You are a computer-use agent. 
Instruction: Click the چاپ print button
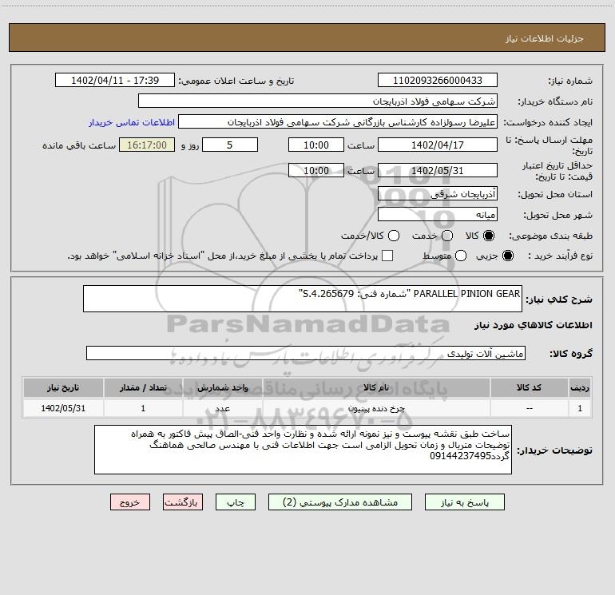(x=236, y=502)
